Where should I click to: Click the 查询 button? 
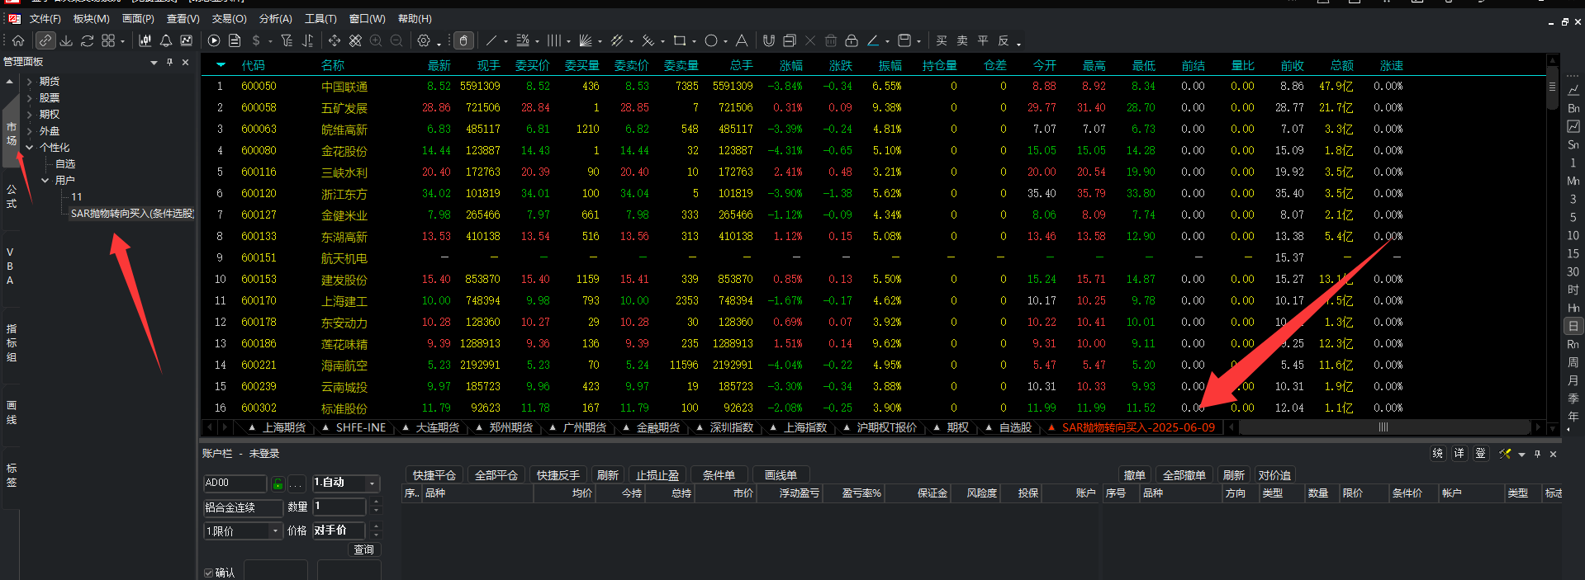tap(364, 549)
